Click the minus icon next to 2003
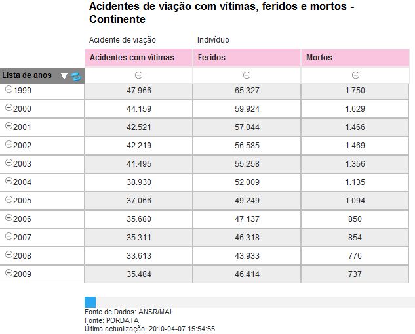 (x=9, y=162)
